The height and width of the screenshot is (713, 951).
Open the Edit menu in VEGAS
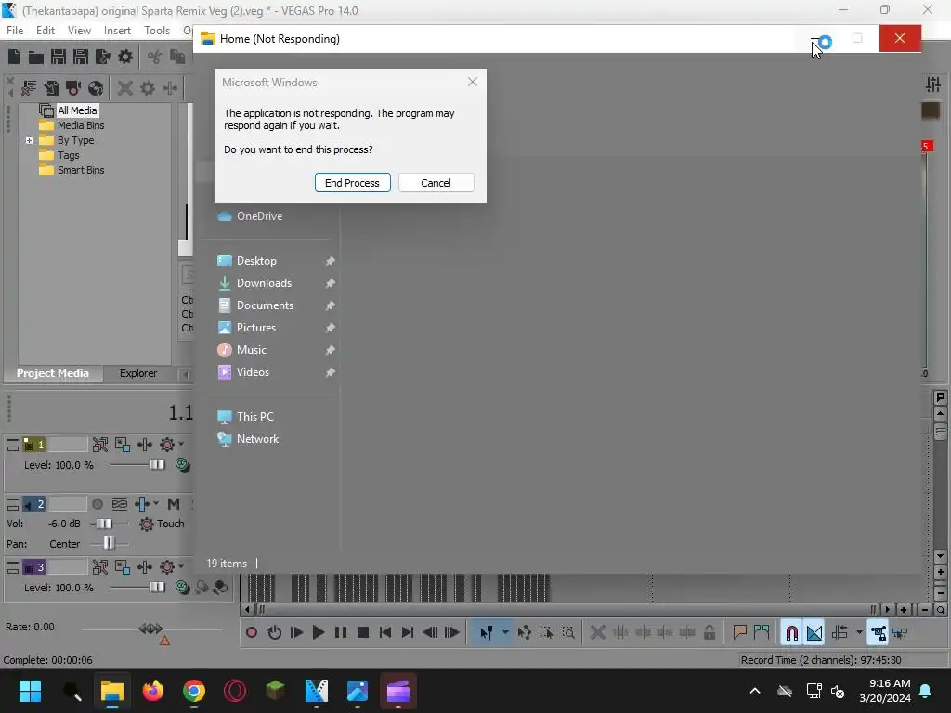[46, 31]
